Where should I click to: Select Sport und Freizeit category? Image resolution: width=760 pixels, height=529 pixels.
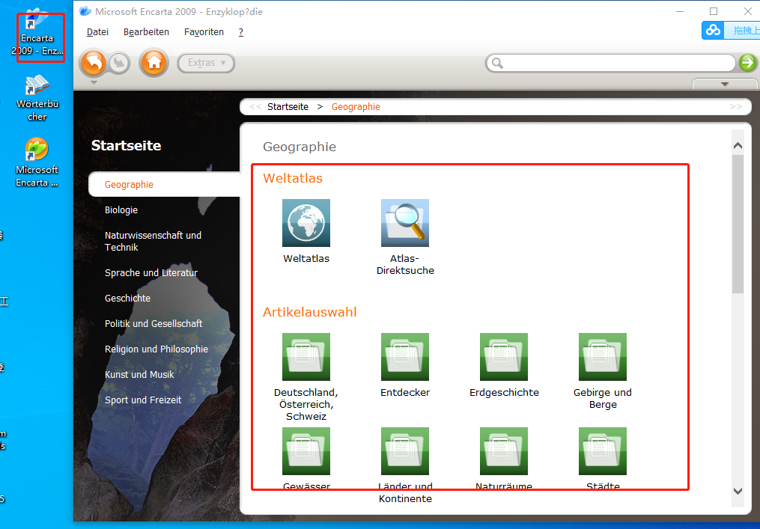tap(143, 400)
